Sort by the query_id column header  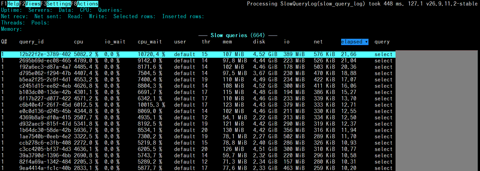coord(31,42)
